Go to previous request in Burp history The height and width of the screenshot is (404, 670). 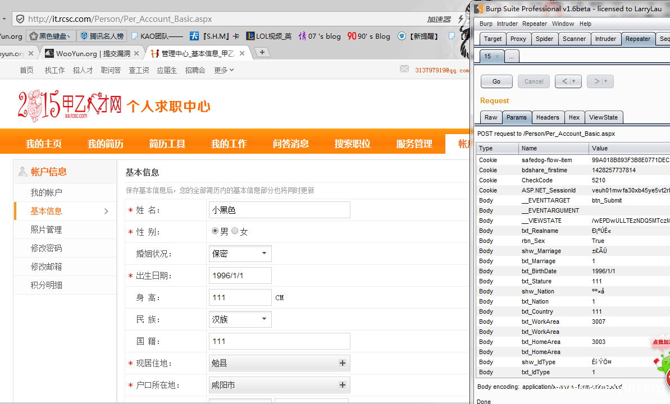566,81
